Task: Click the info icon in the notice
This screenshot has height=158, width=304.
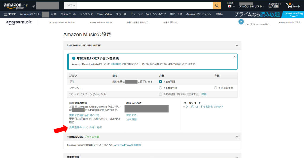Action: (x=74, y=58)
